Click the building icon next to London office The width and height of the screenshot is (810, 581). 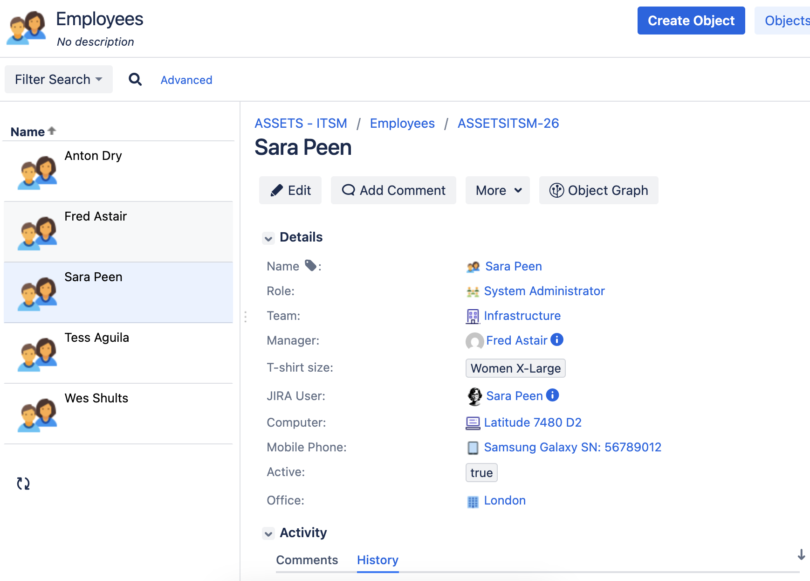pos(473,501)
